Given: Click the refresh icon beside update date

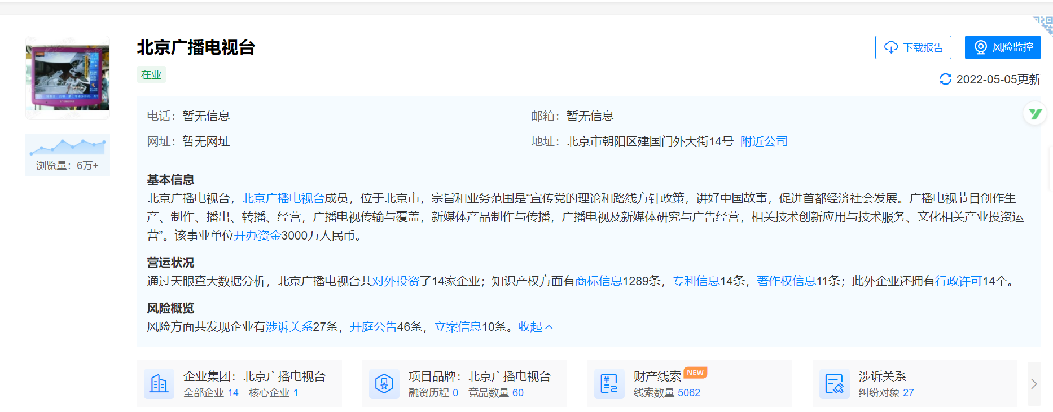Looking at the screenshot, I should pos(945,79).
